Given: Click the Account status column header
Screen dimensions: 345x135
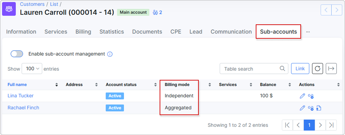Looking at the screenshot, I should tap(121, 85).
